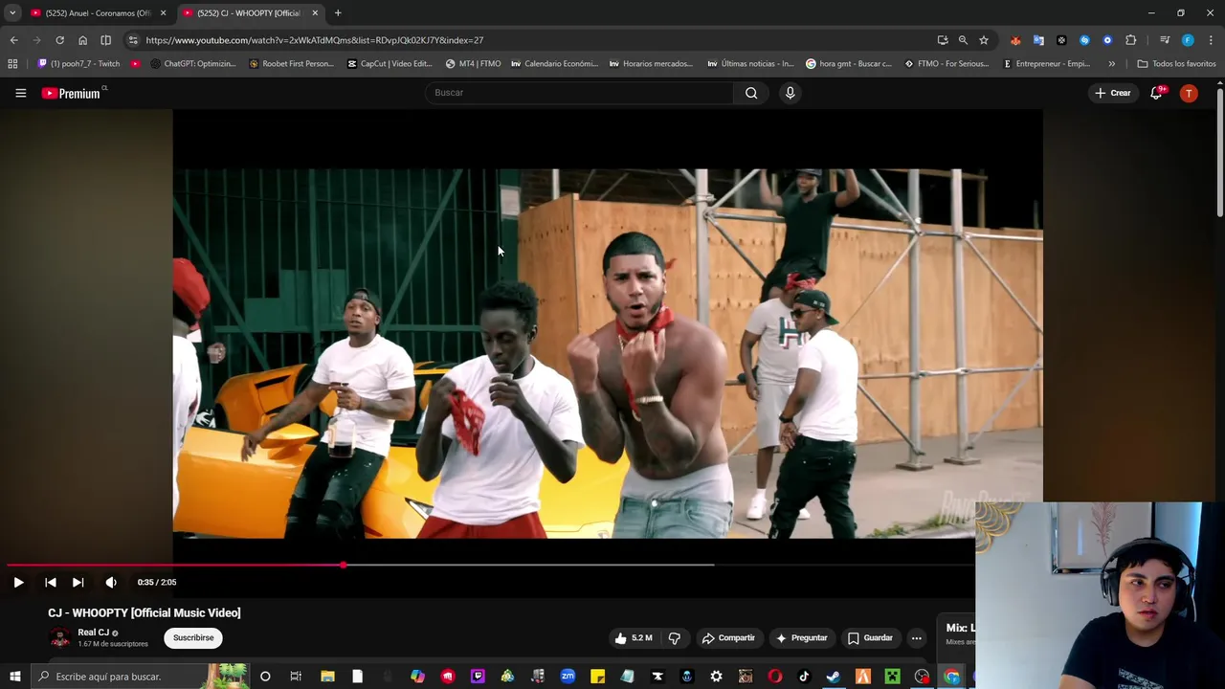Open Opera browser from the taskbar
The width and height of the screenshot is (1225, 689).
pyautogui.click(x=774, y=677)
